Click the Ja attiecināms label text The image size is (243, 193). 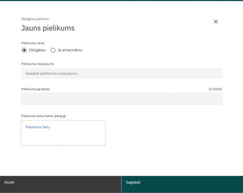69,50
